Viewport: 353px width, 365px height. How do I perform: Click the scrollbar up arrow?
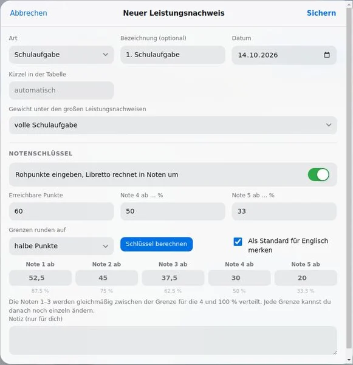[349, 4]
